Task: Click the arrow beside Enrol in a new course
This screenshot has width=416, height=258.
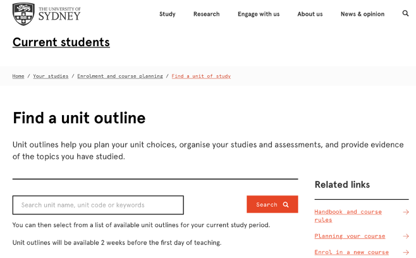Action: tap(406, 252)
